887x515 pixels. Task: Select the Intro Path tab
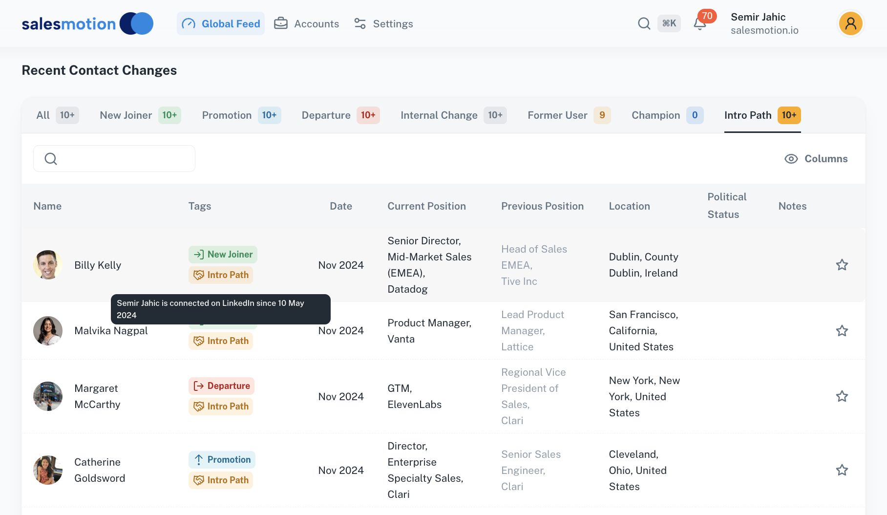(x=762, y=115)
